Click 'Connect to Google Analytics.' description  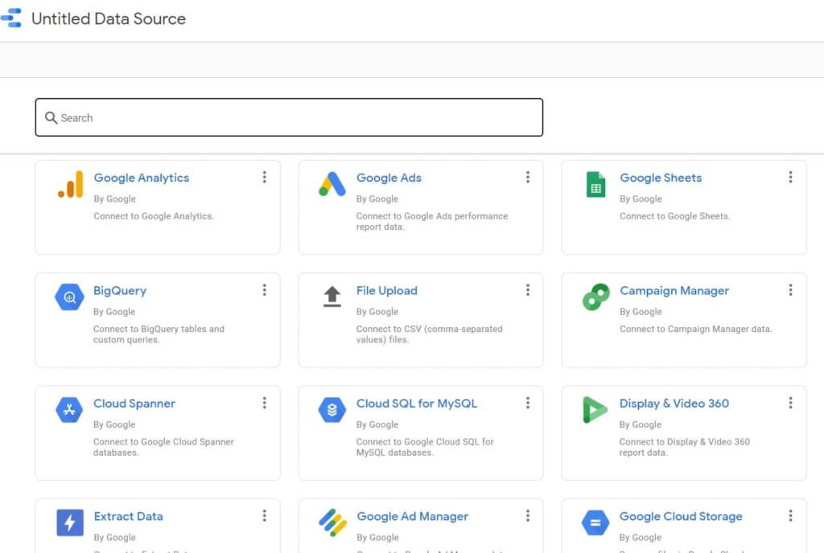coord(154,216)
